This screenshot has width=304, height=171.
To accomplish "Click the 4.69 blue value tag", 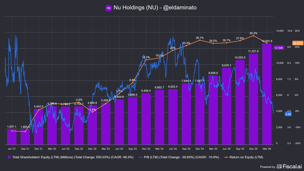I will pos(288,114).
